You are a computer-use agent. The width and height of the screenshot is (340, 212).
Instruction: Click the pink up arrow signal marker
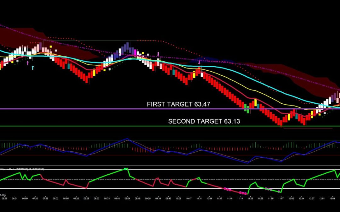pos(28,63)
